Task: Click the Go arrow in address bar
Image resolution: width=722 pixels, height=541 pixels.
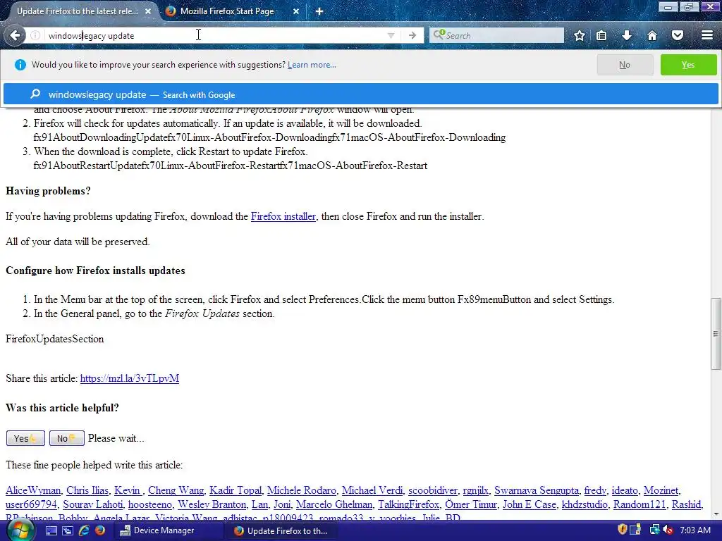Action: point(412,35)
